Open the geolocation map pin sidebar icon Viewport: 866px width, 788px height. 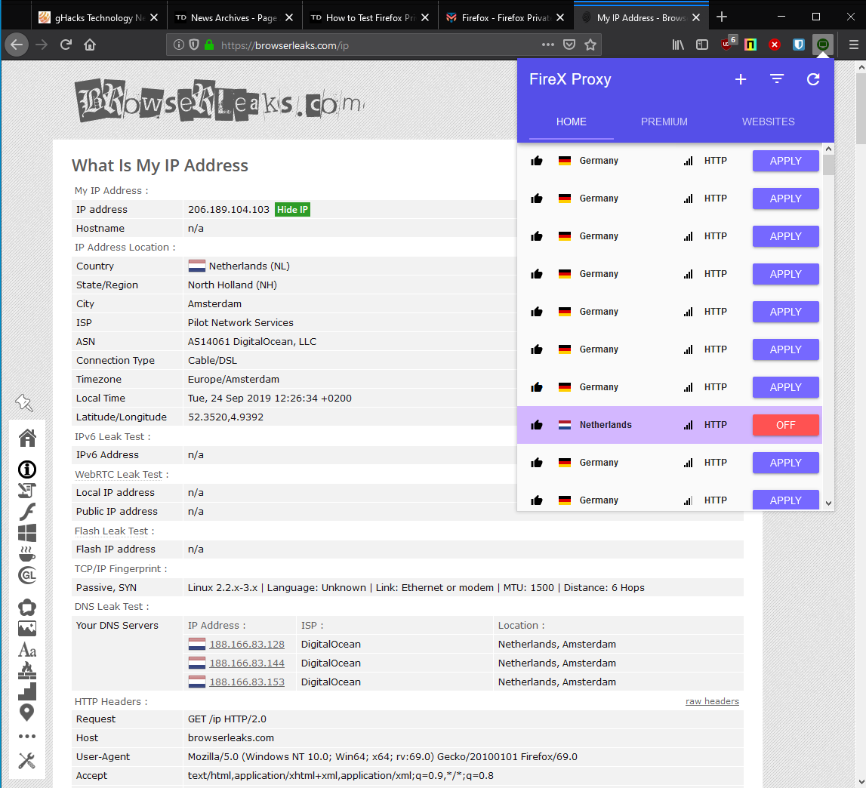click(27, 713)
